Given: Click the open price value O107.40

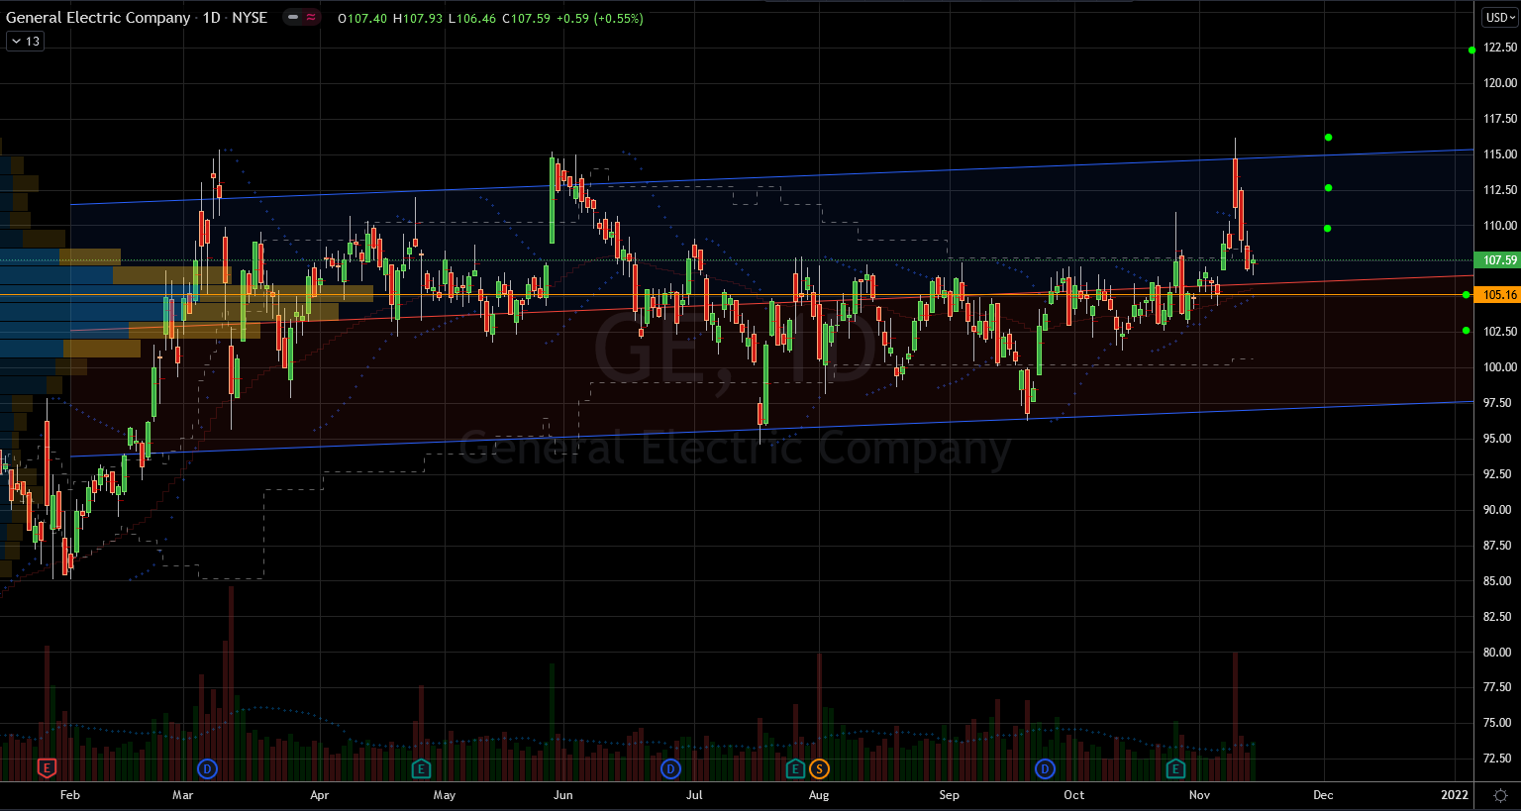Looking at the screenshot, I should (x=362, y=19).
